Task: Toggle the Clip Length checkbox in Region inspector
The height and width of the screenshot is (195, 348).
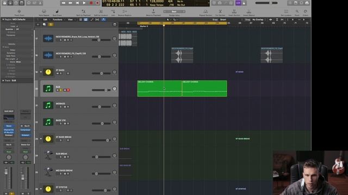Action: [x=17, y=59]
